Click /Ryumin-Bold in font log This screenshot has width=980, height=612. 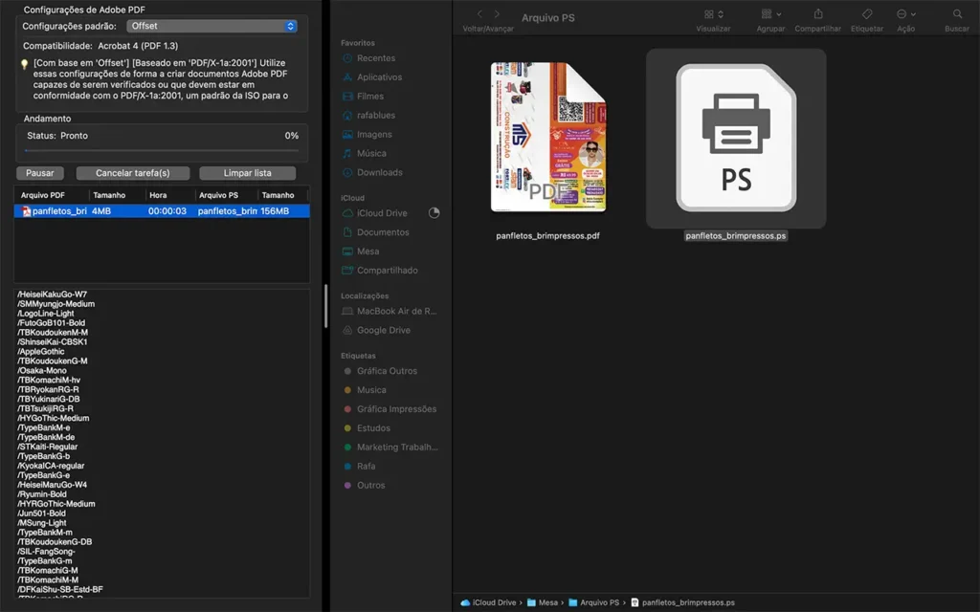[x=42, y=494]
